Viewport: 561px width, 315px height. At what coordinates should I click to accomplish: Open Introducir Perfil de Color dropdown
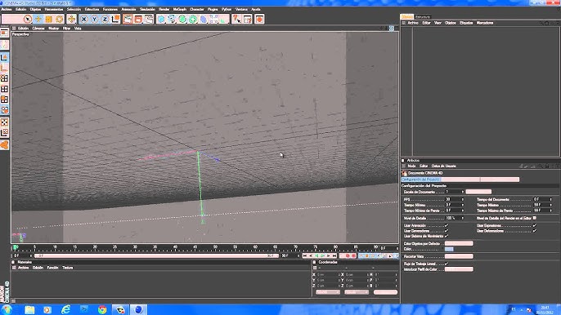(459, 269)
